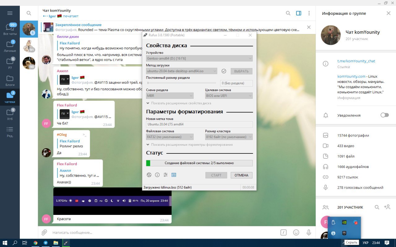Open bot commands slash icon

(283, 232)
